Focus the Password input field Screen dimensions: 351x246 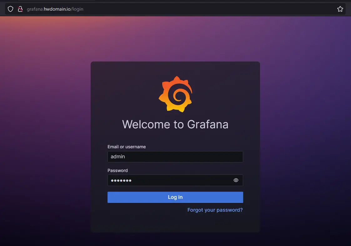175,180
